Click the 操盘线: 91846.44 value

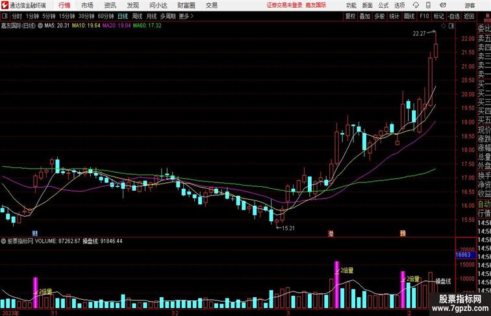(103, 241)
